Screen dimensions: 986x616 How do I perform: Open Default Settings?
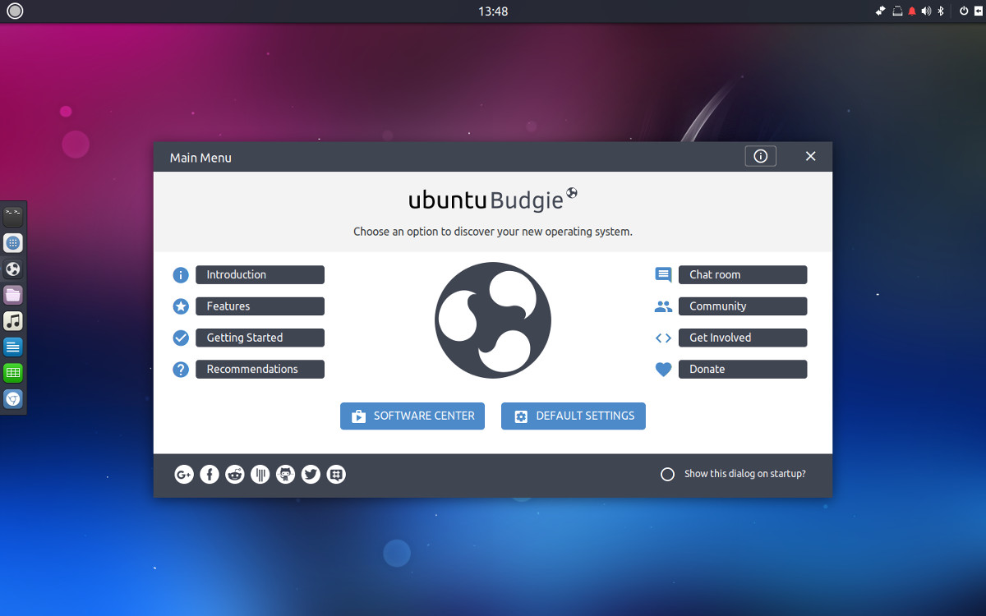pos(574,416)
